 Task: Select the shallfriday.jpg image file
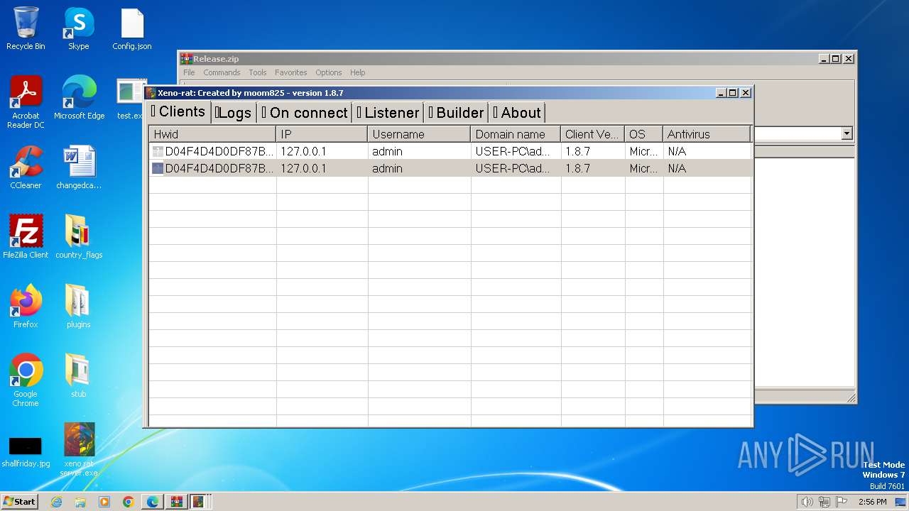26,451
